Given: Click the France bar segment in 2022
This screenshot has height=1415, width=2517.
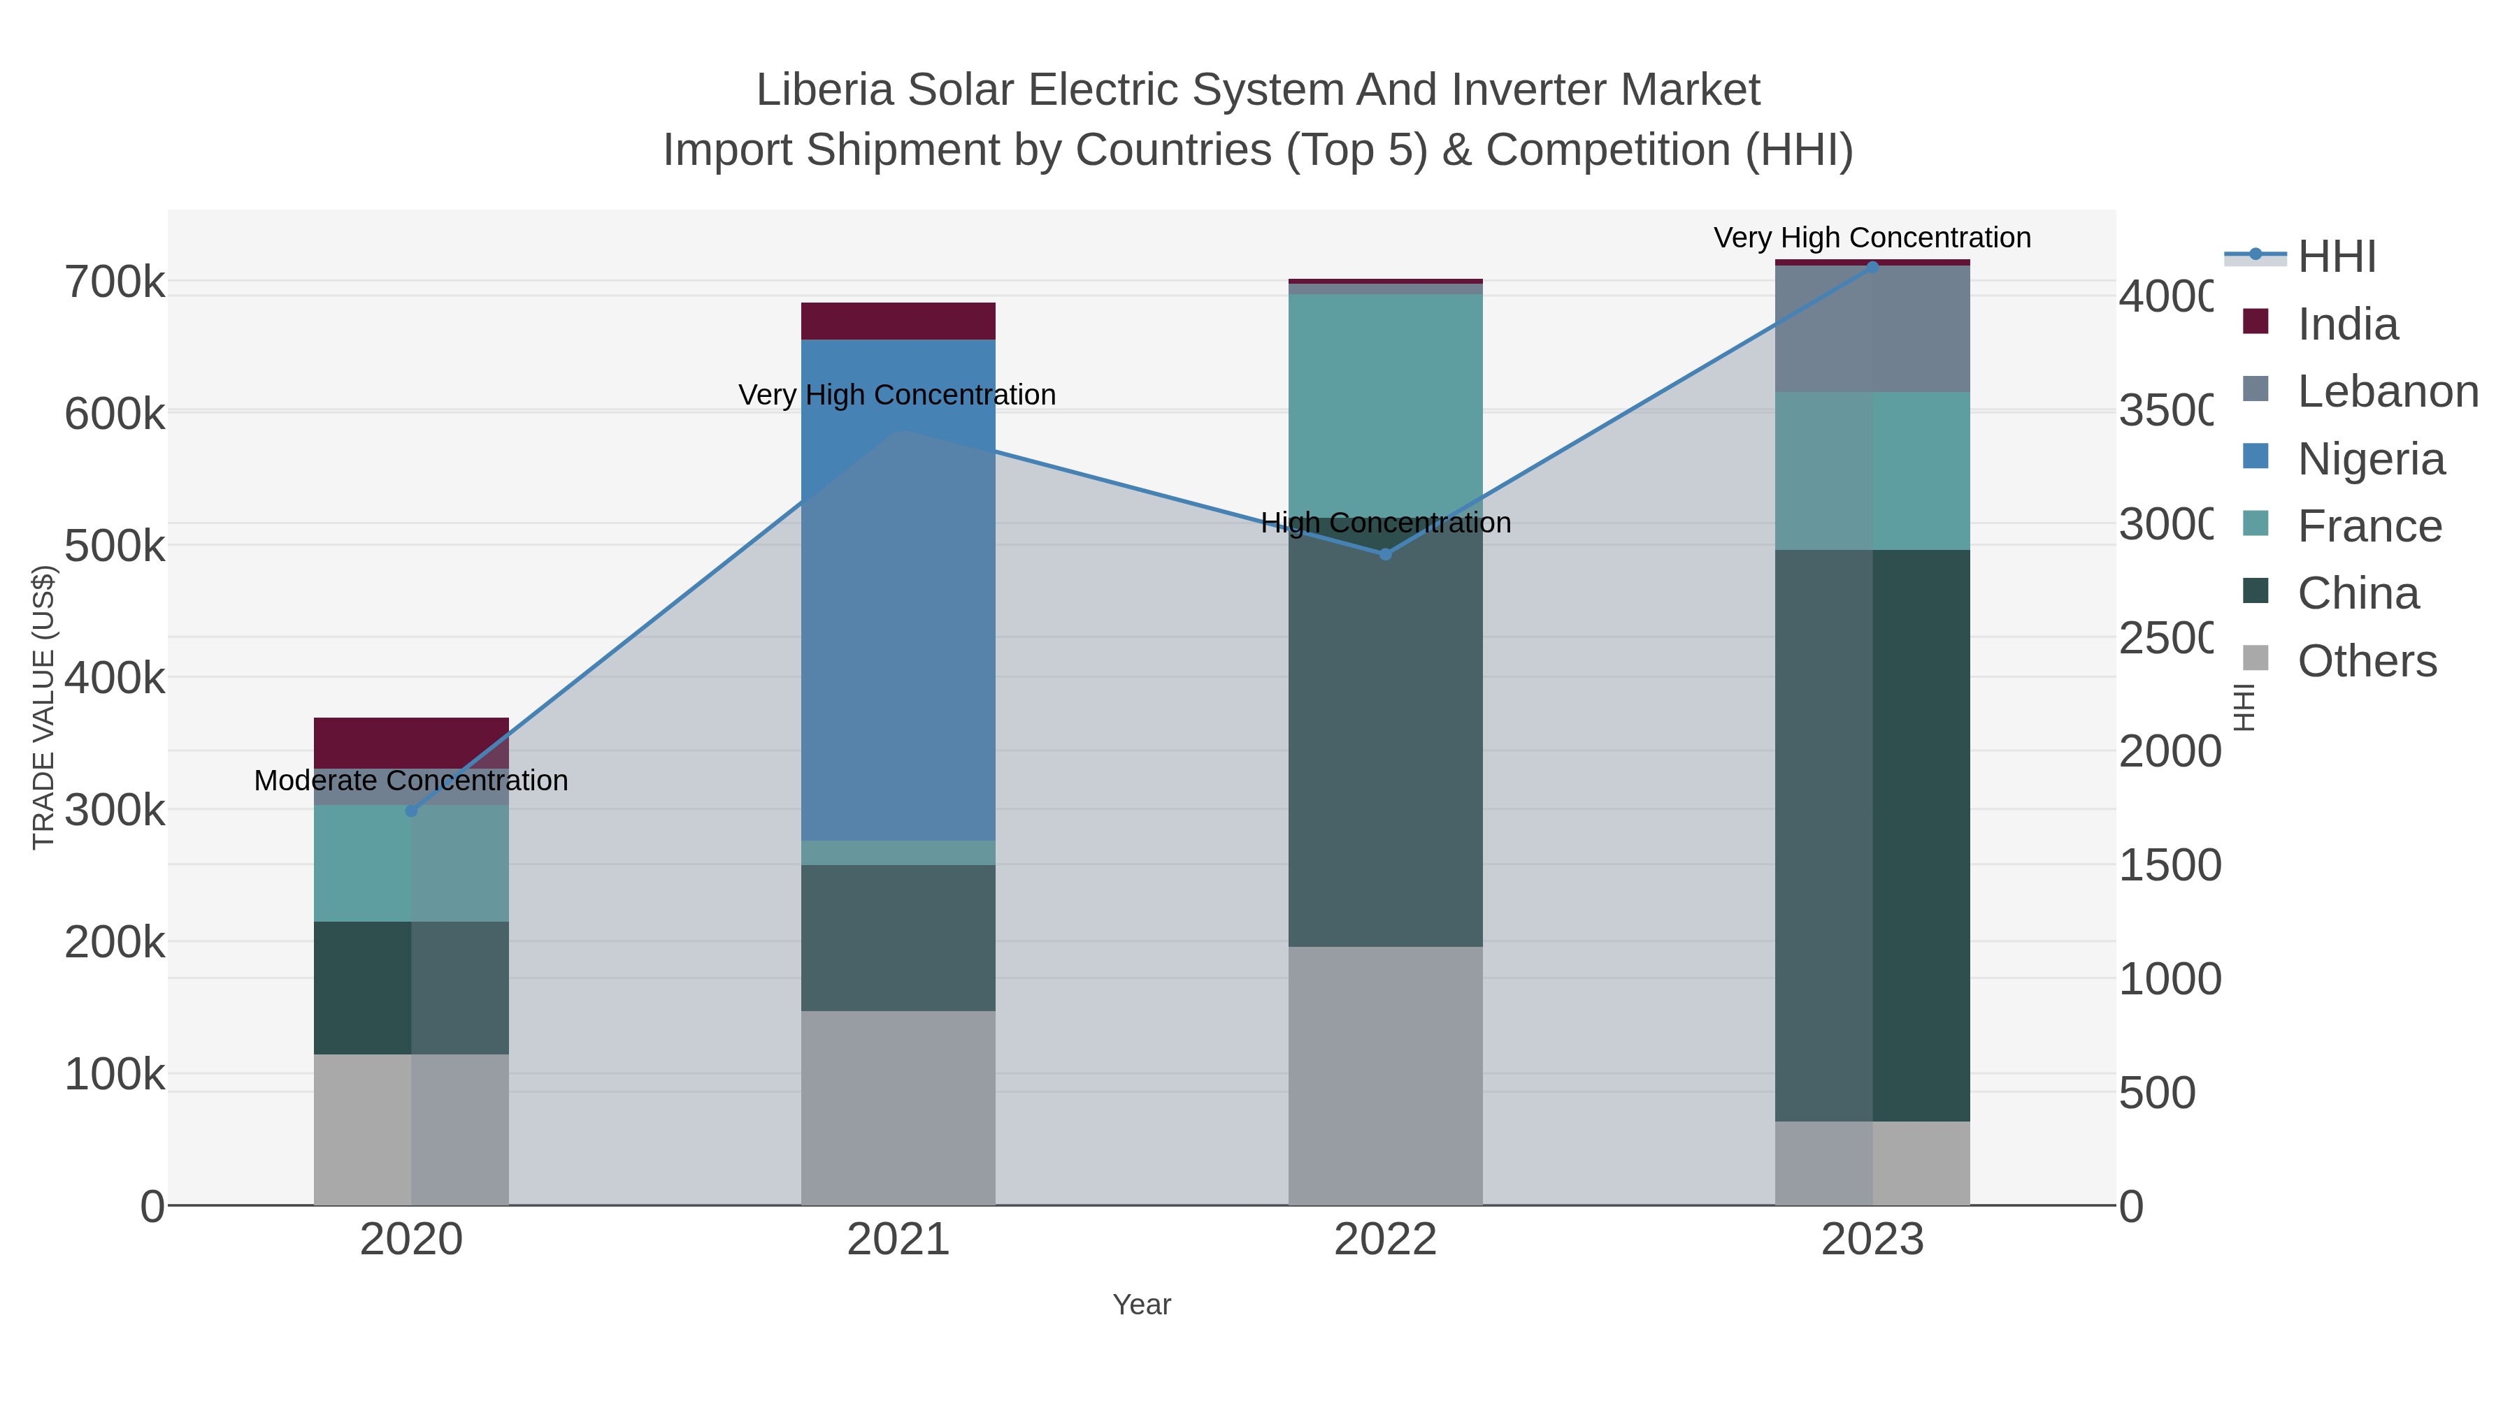Looking at the screenshot, I should pos(1384,407).
